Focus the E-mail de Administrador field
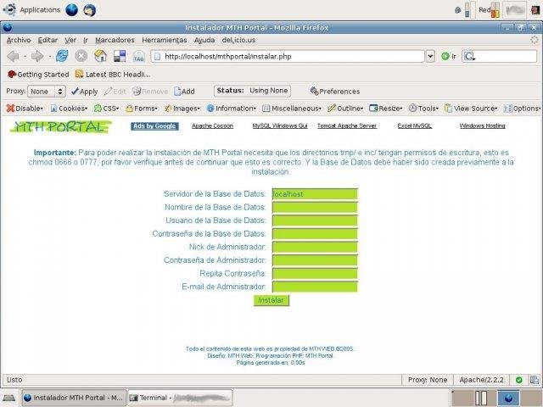 pyautogui.click(x=315, y=287)
